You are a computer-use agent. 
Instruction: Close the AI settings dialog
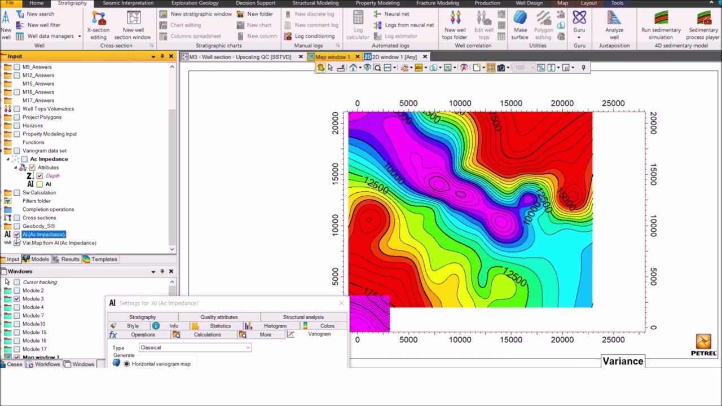[x=341, y=303]
